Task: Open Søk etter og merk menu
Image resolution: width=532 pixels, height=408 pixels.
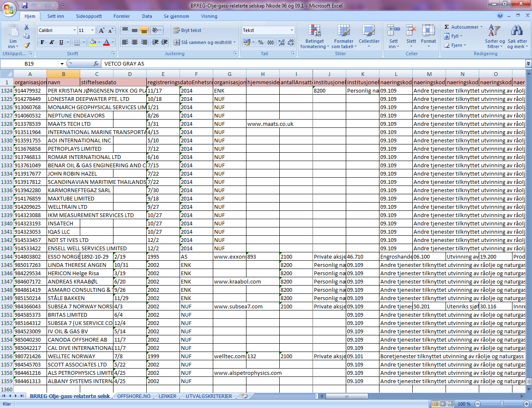Action: tap(517, 37)
